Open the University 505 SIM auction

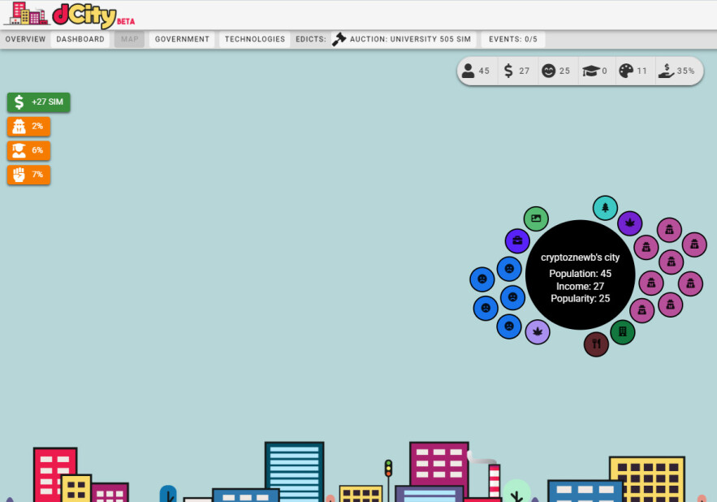tap(404, 39)
